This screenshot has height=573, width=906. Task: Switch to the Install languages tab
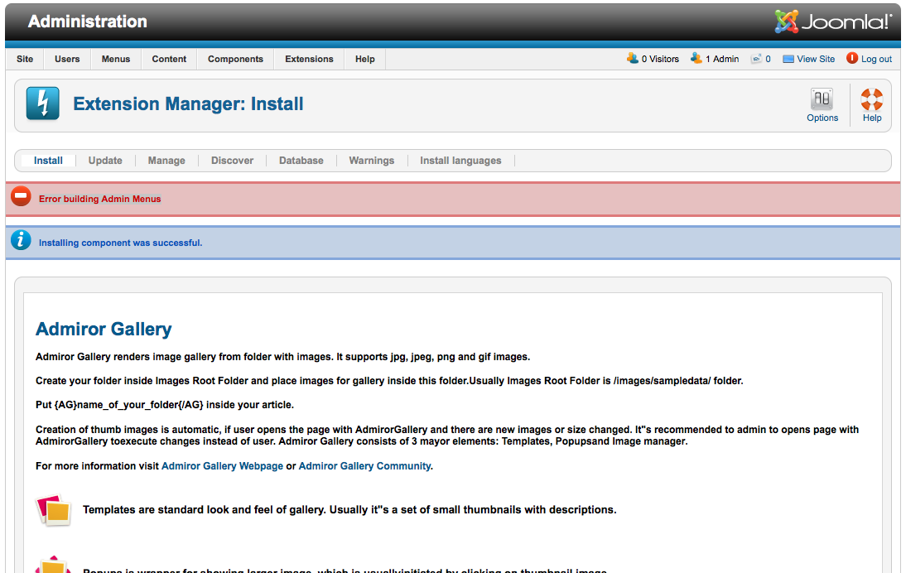[460, 161]
